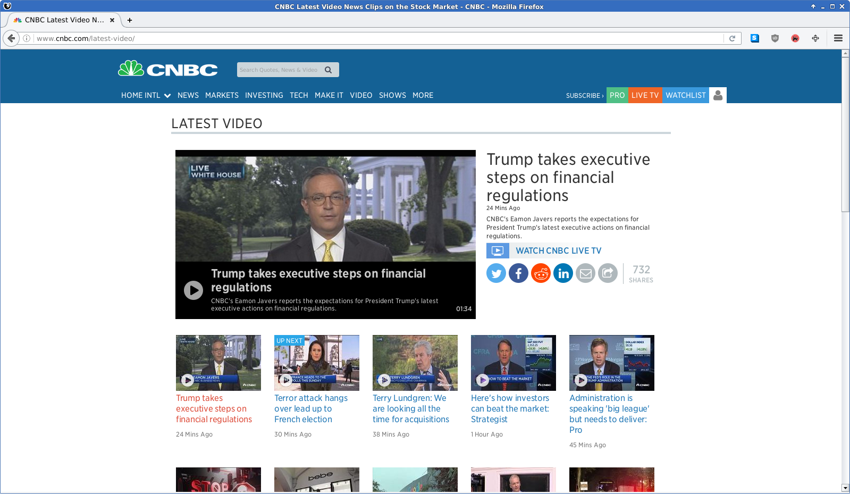Screen dimensions: 850x494
Task: Share video on LinkedIn
Action: [563, 273]
